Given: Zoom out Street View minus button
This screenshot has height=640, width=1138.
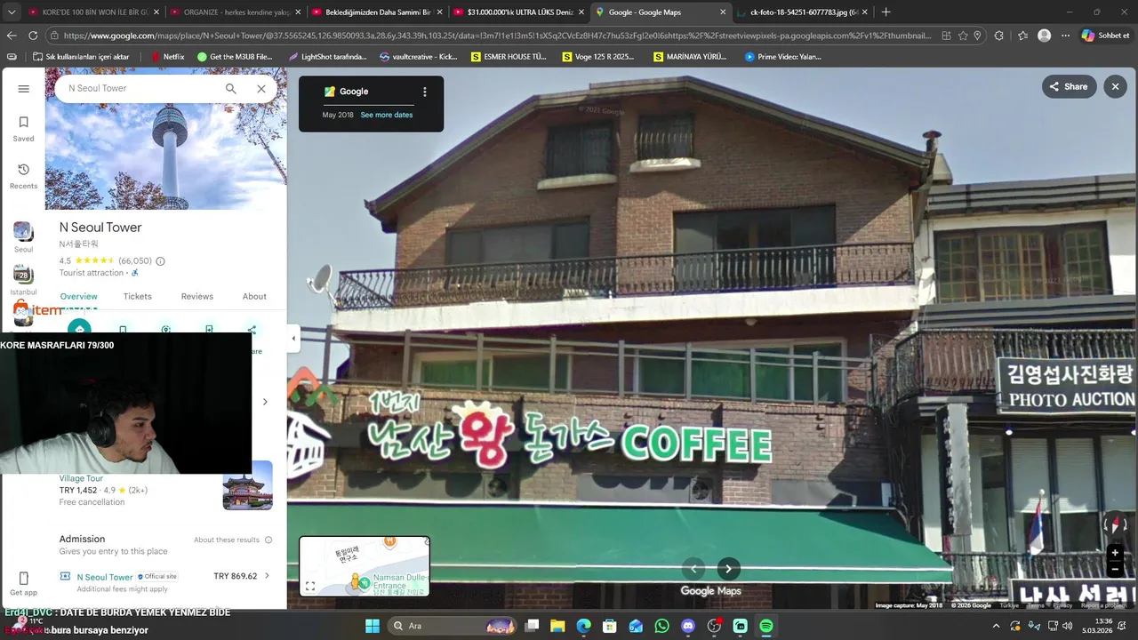Looking at the screenshot, I should click(x=1115, y=570).
